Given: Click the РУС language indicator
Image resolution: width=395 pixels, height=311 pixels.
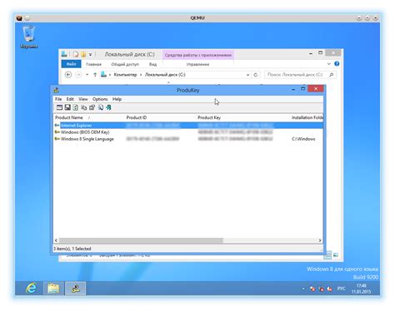Looking at the screenshot, I should [341, 289].
